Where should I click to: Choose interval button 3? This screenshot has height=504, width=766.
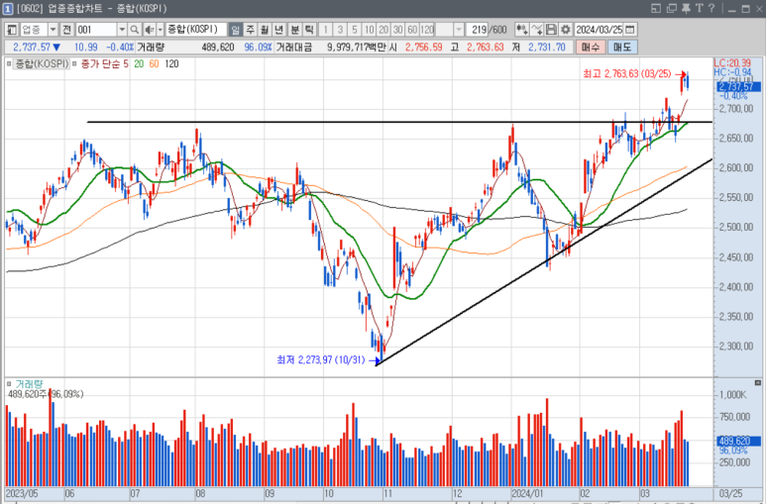coord(340,30)
